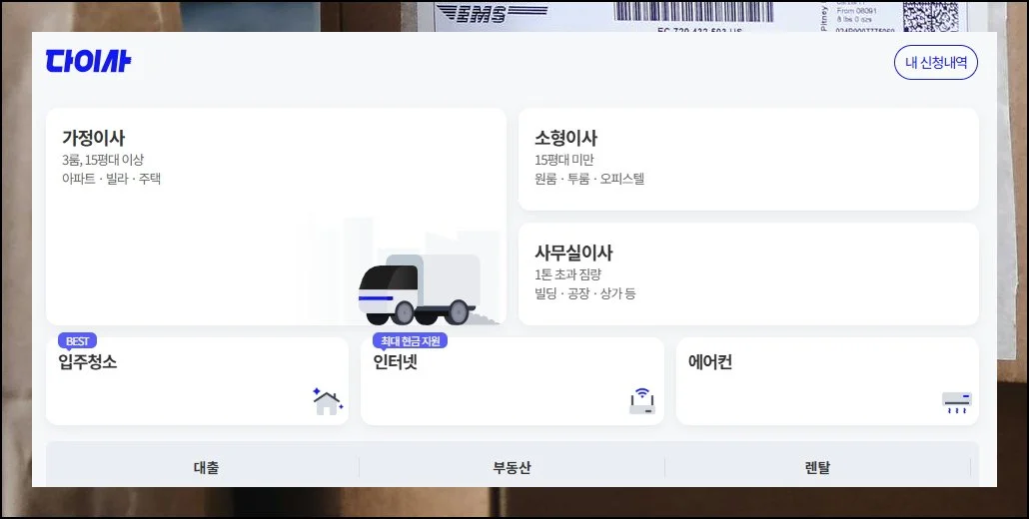This screenshot has height=519, width=1029.
Task: Click the 다이사 logo
Action: 88,62
